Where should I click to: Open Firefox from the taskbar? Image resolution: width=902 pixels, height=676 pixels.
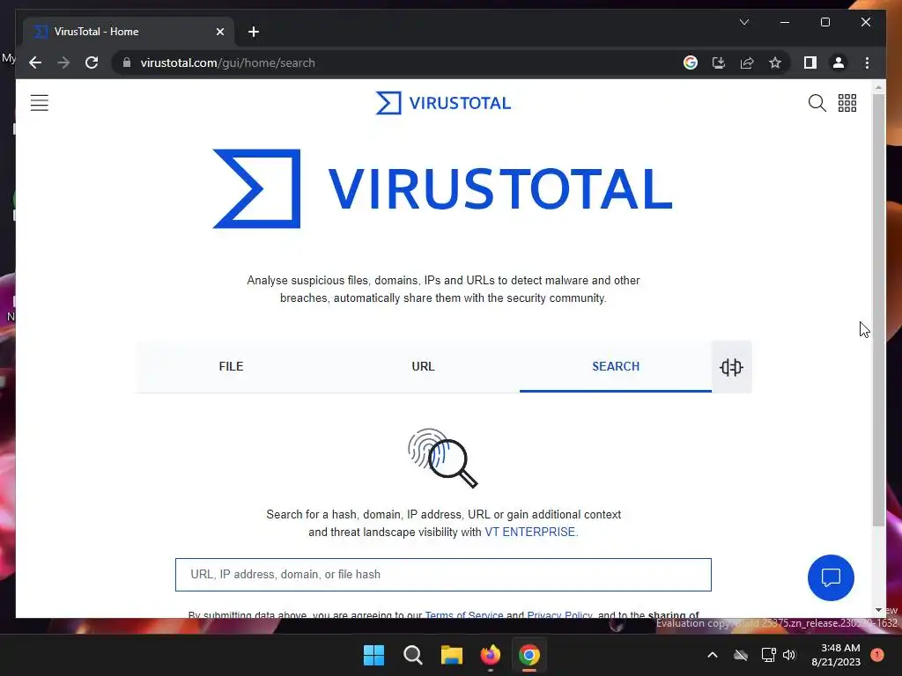point(490,655)
